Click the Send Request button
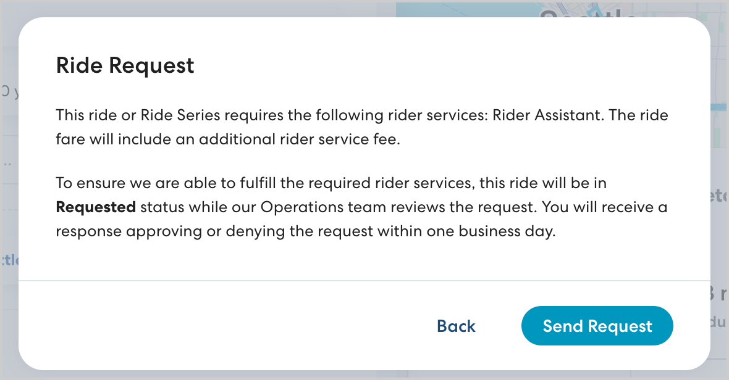 tap(597, 326)
